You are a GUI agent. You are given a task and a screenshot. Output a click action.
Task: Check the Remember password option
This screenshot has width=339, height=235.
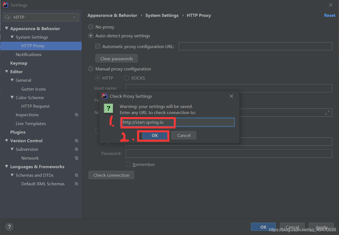[128, 164]
